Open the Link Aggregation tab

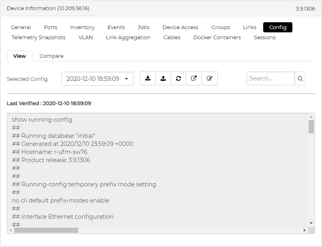pos(128,38)
